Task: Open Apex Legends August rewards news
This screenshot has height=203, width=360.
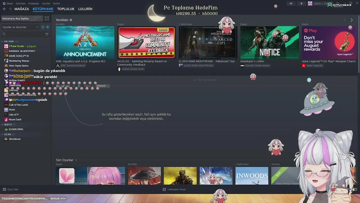Action: [328, 43]
